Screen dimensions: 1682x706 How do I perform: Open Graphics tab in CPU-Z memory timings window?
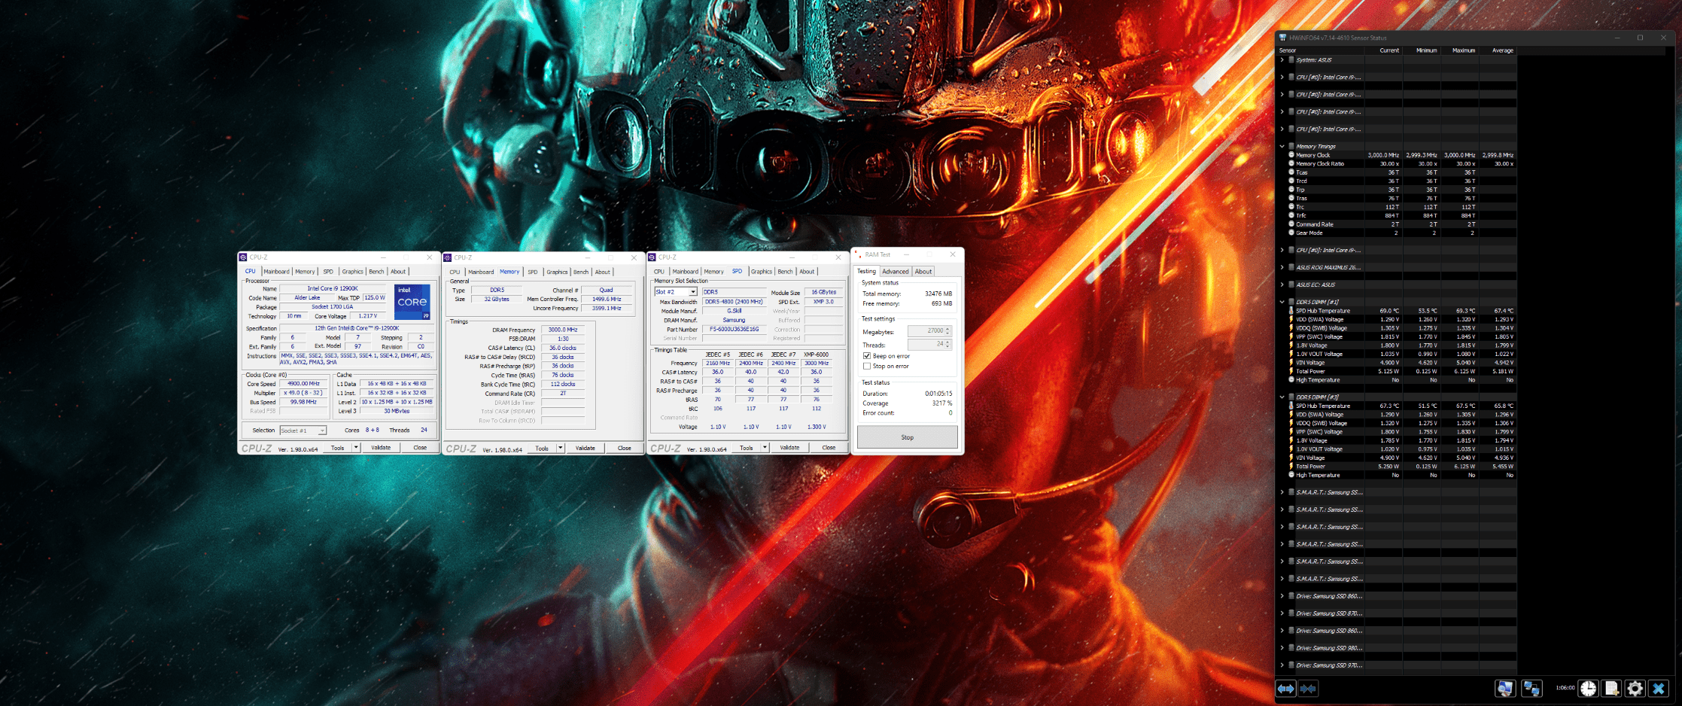(x=557, y=272)
